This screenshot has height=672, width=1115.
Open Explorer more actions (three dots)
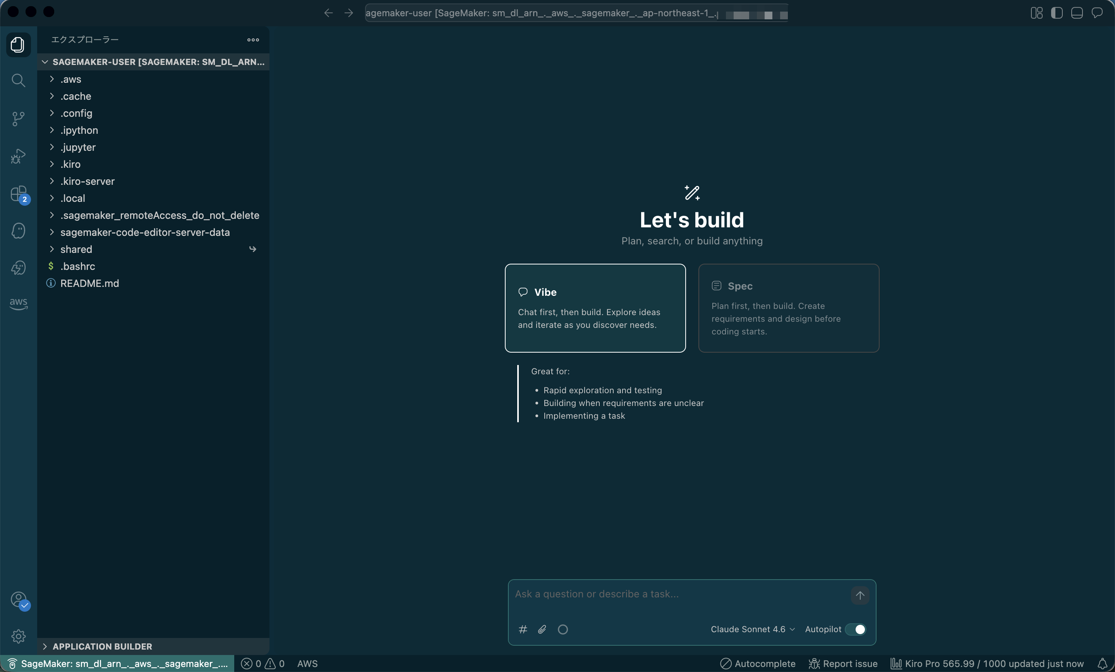pos(253,40)
